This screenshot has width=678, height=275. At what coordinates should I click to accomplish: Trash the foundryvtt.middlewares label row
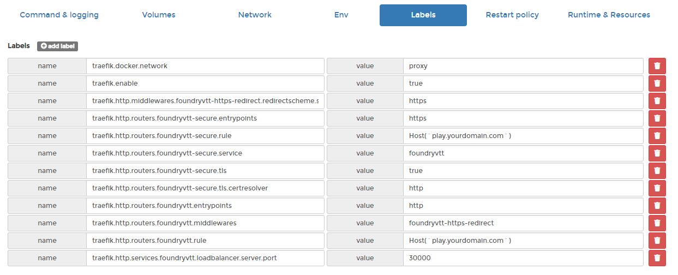[x=657, y=223]
